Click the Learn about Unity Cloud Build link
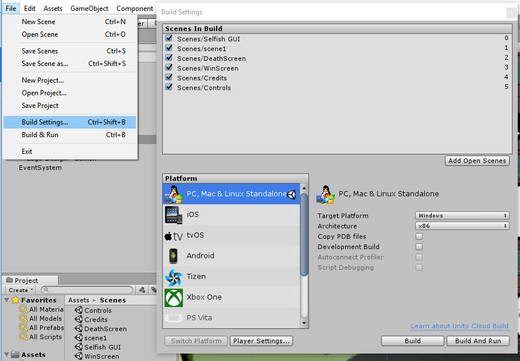The image size is (520, 361). click(x=459, y=325)
